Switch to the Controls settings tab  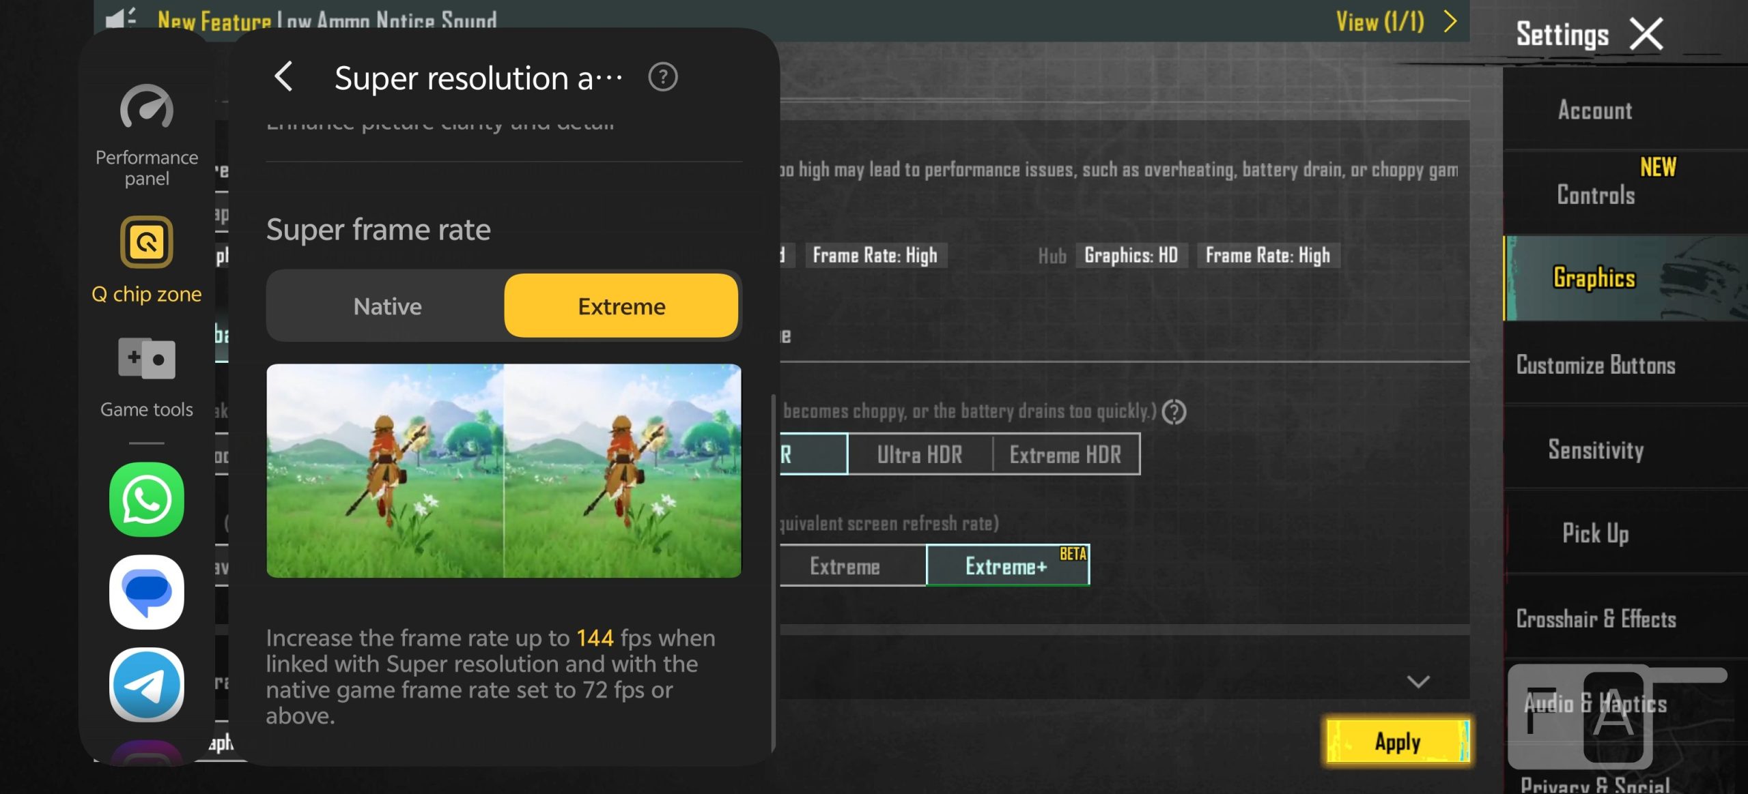1595,195
